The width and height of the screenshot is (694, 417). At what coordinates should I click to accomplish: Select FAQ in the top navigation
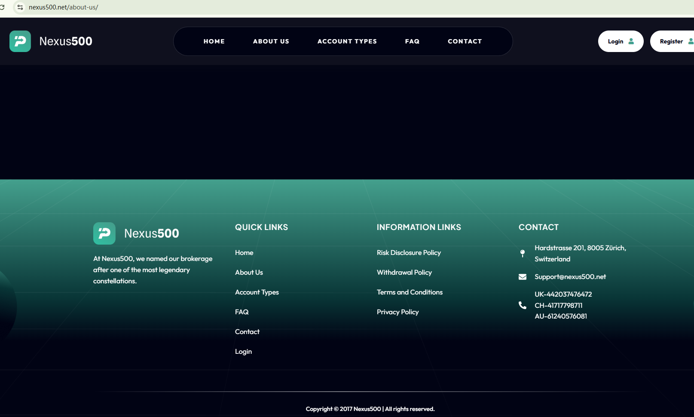[412, 41]
